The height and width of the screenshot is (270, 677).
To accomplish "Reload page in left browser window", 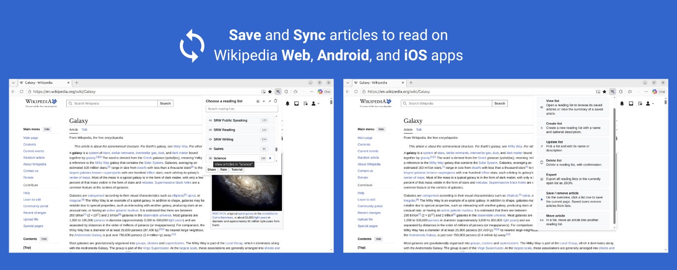I will point(21,91).
